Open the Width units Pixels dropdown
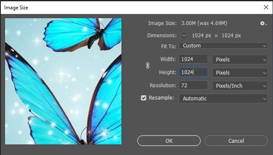The width and height of the screenshot is (273, 155). tap(240, 59)
